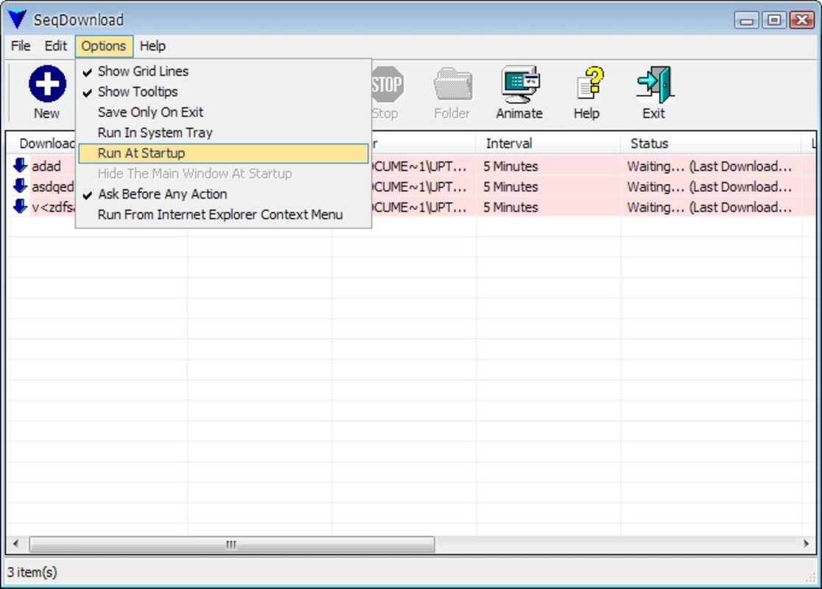Click the Waiting status in v<zdfs row

[x=709, y=207]
